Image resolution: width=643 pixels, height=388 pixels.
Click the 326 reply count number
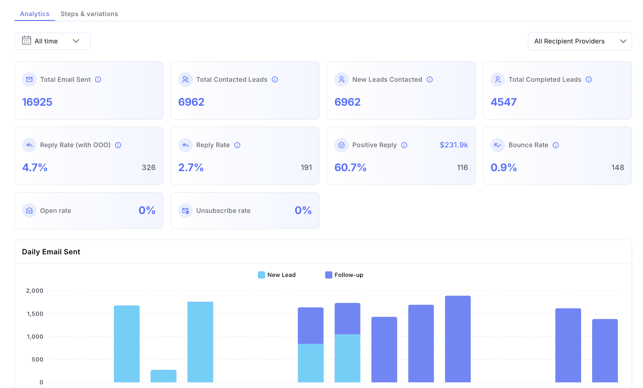coord(149,167)
